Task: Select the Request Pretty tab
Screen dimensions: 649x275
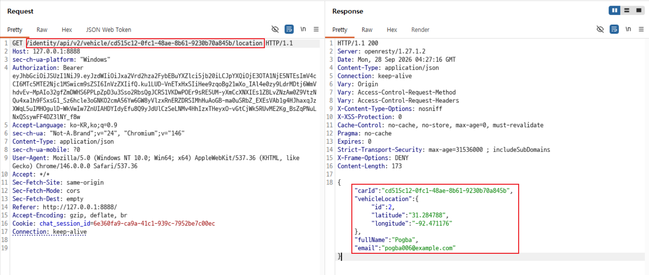Action: (15, 30)
